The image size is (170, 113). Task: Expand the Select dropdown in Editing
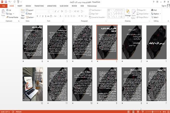(x=155, y=17)
